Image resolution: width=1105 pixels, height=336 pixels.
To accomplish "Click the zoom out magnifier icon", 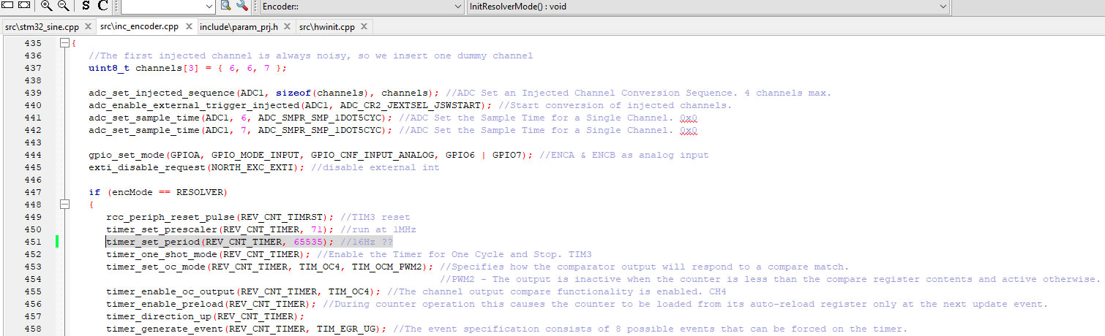I will pyautogui.click(x=63, y=6).
